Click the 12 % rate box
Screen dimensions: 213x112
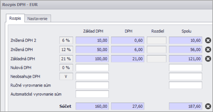pos(66,50)
